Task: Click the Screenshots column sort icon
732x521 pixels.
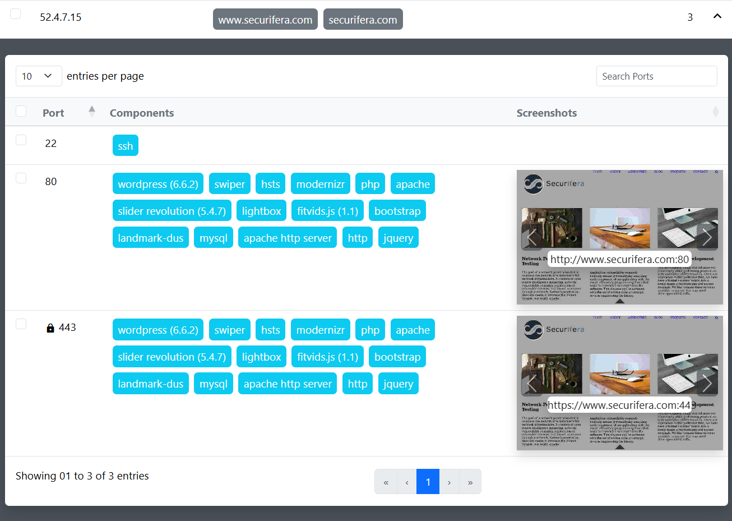Action: (x=715, y=112)
